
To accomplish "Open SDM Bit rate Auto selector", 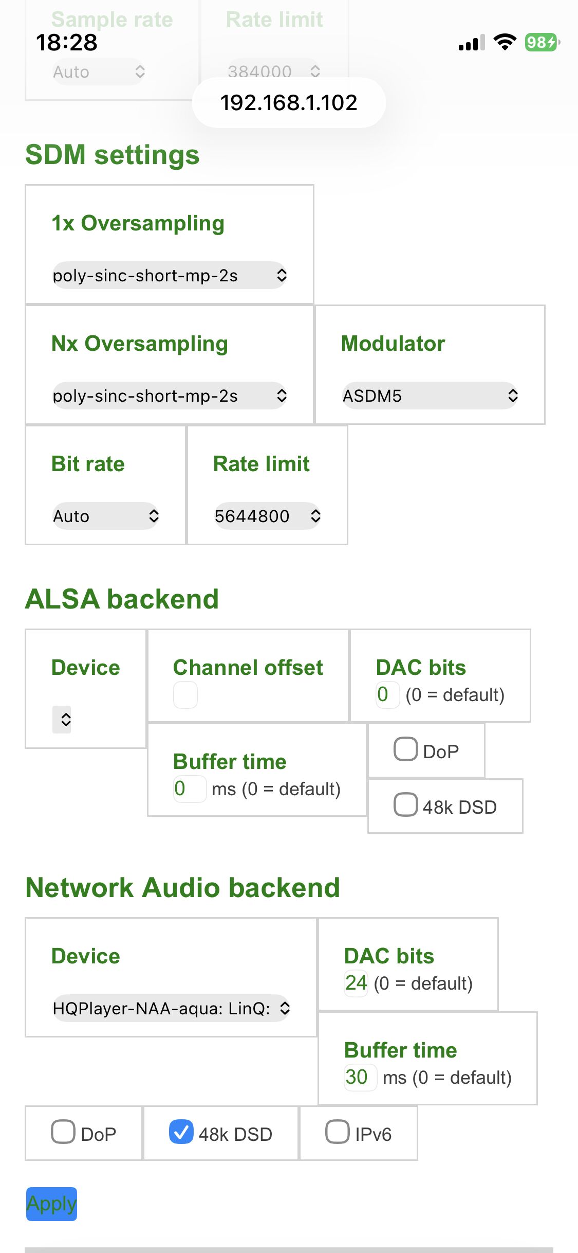I will 105,516.
